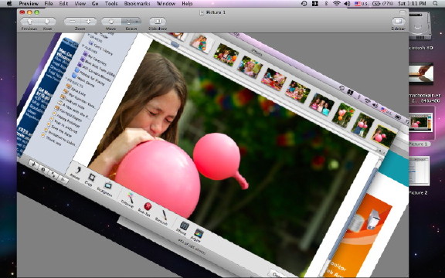Click the Picture 1 title bar document icon
Image resolution: width=445 pixels, height=278 pixels.
202,12
